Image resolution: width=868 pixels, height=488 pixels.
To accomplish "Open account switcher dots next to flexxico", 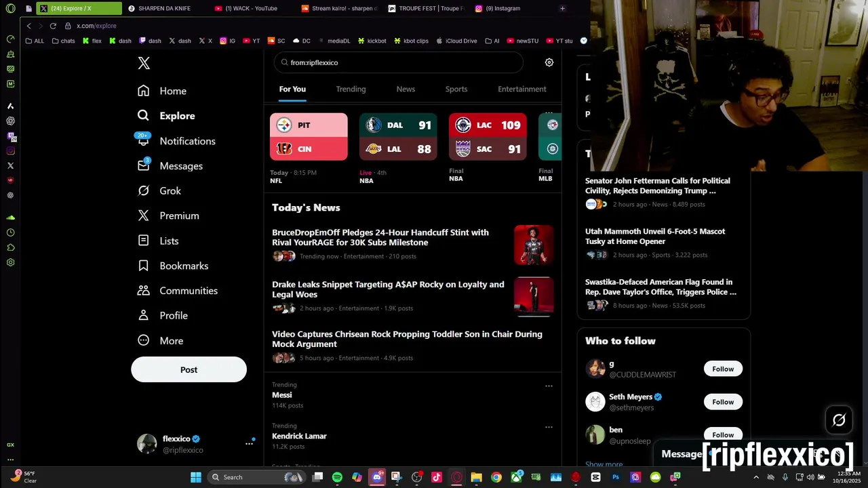I will (249, 443).
